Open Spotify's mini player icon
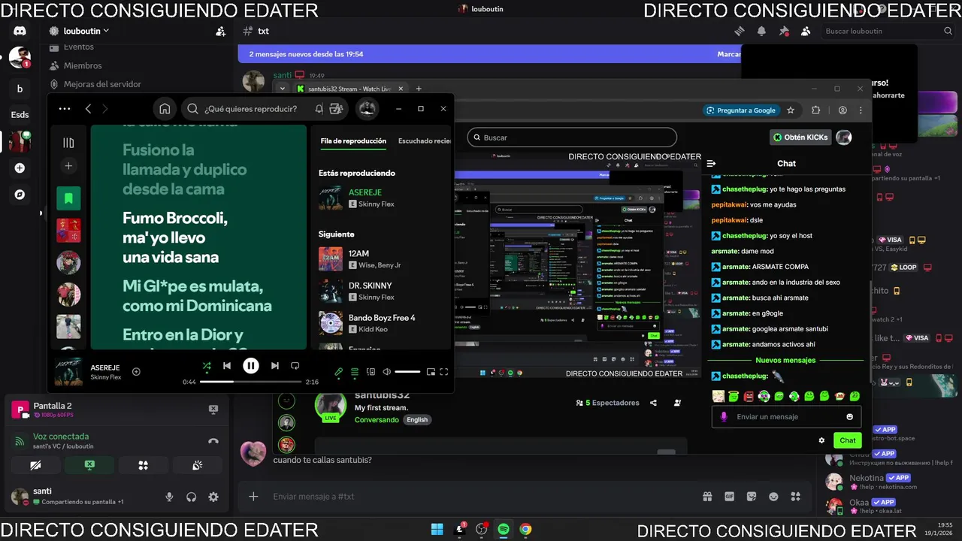 431,371
